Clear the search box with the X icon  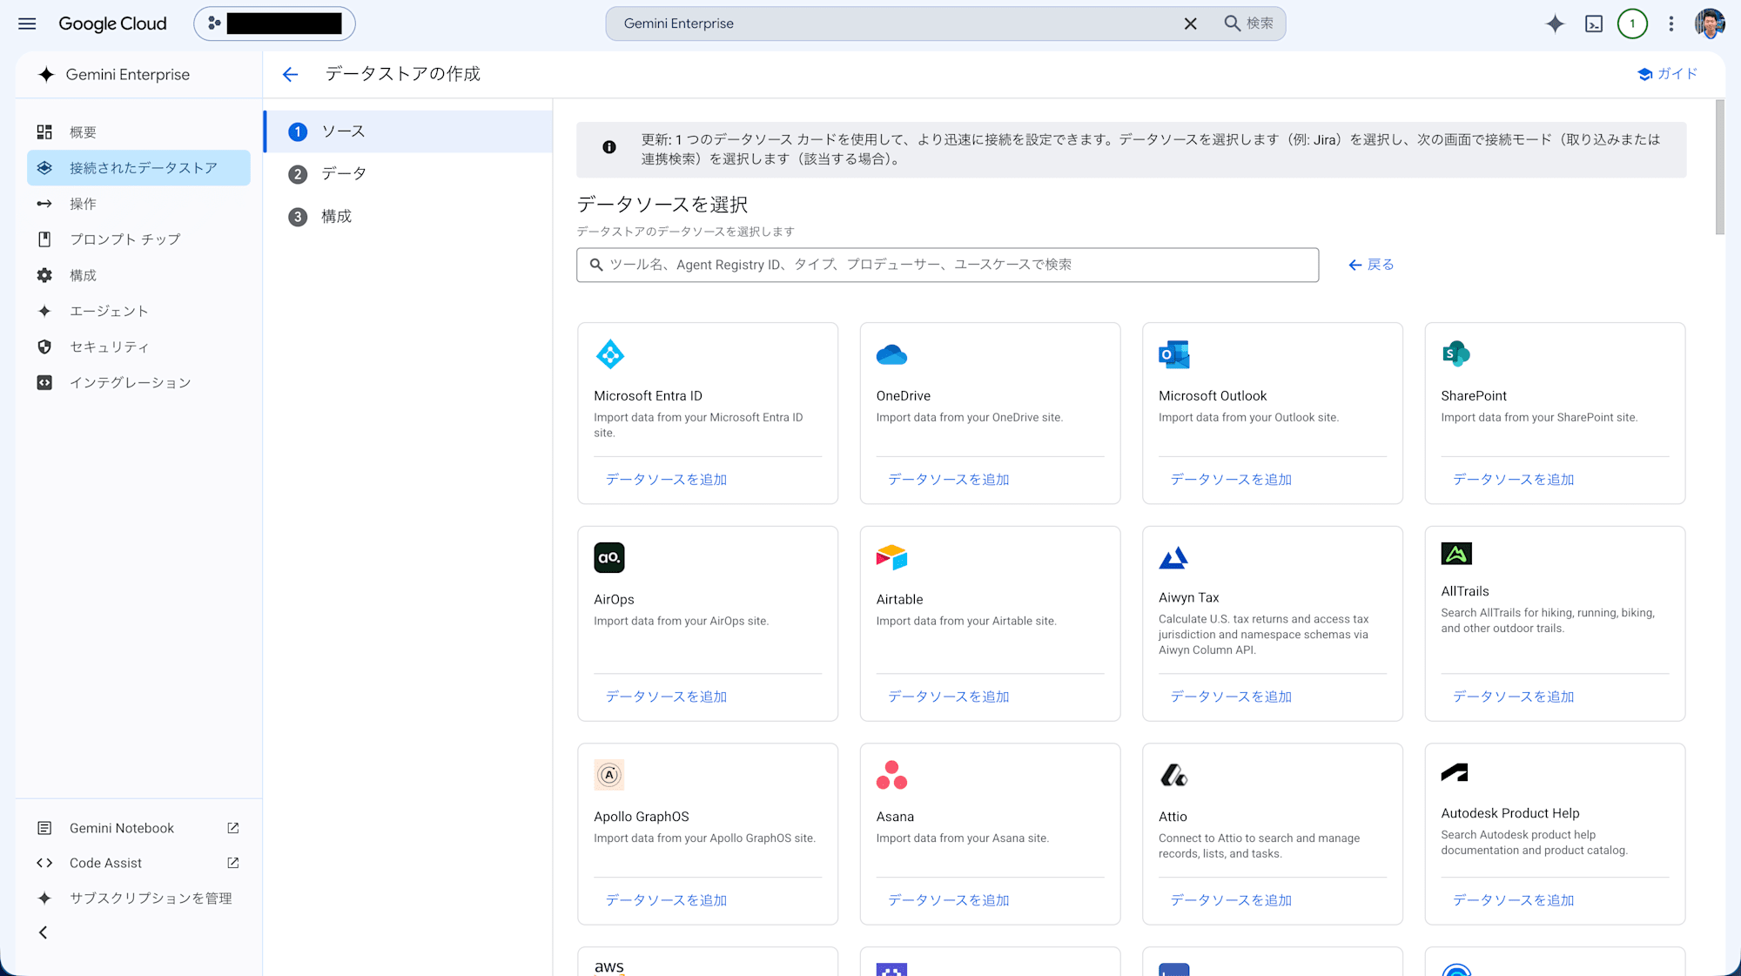click(1190, 24)
